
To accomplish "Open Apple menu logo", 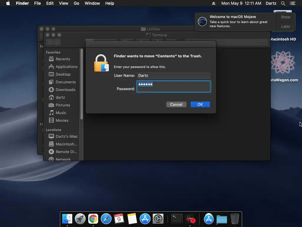I will coord(8,3).
